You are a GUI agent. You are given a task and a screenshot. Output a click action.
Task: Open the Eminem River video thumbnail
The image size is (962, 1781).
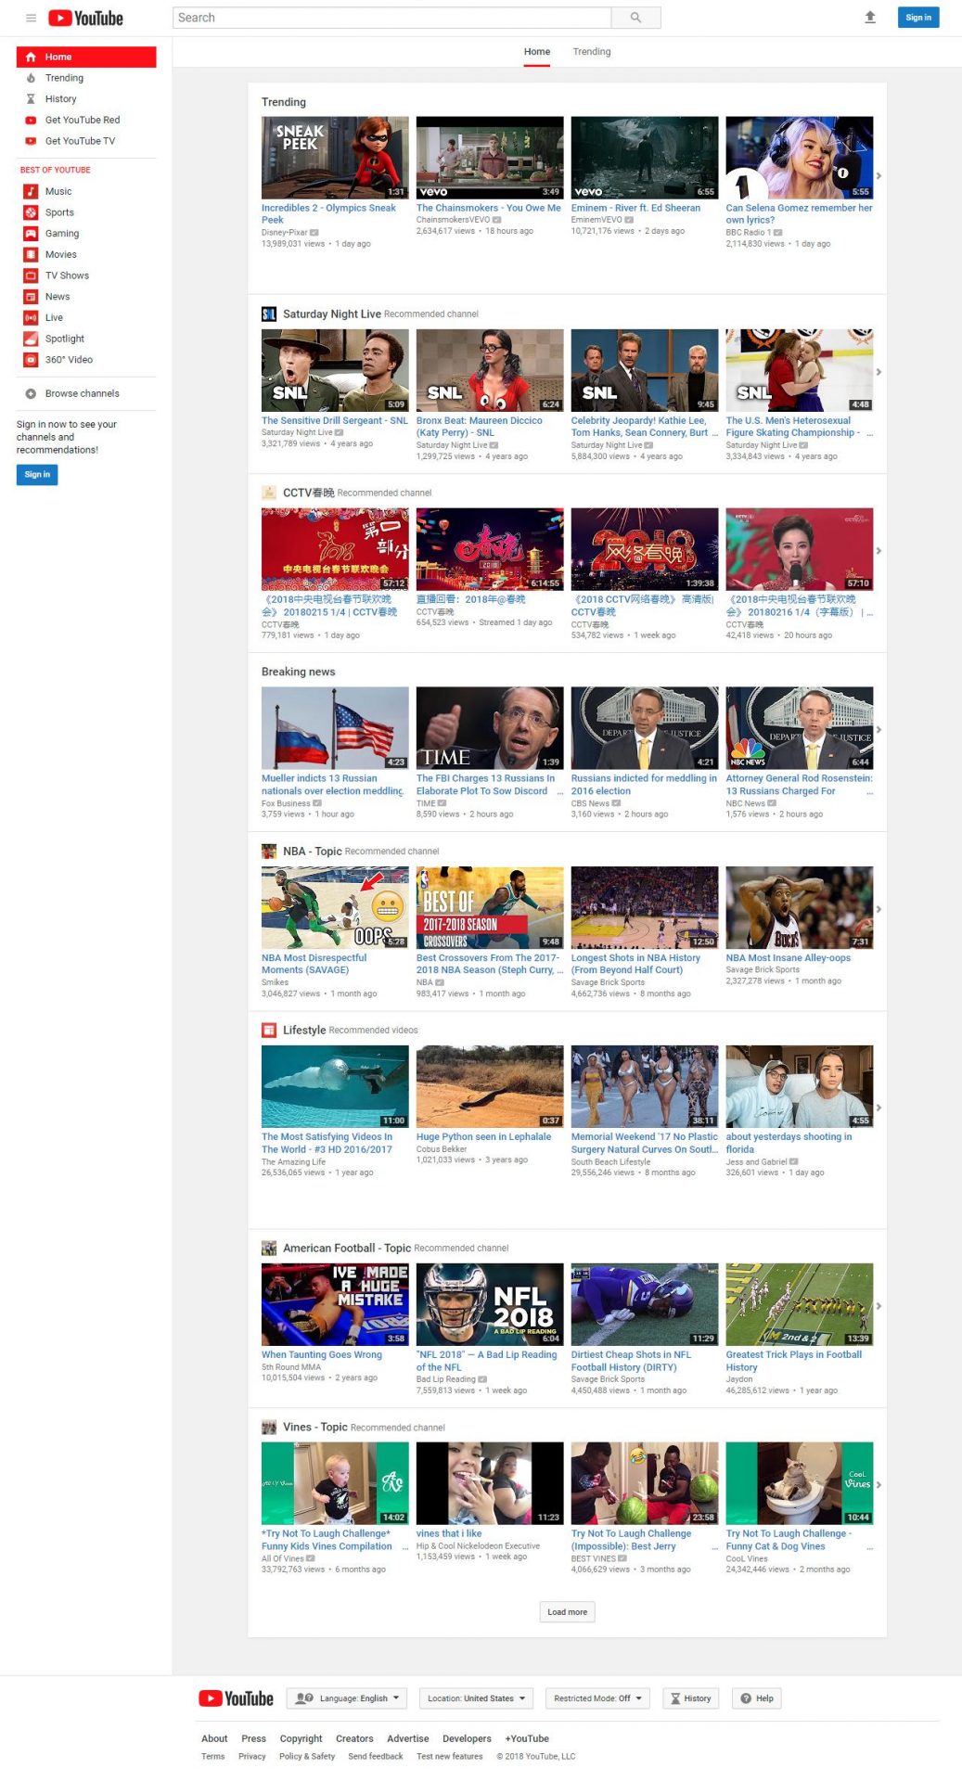[645, 158]
